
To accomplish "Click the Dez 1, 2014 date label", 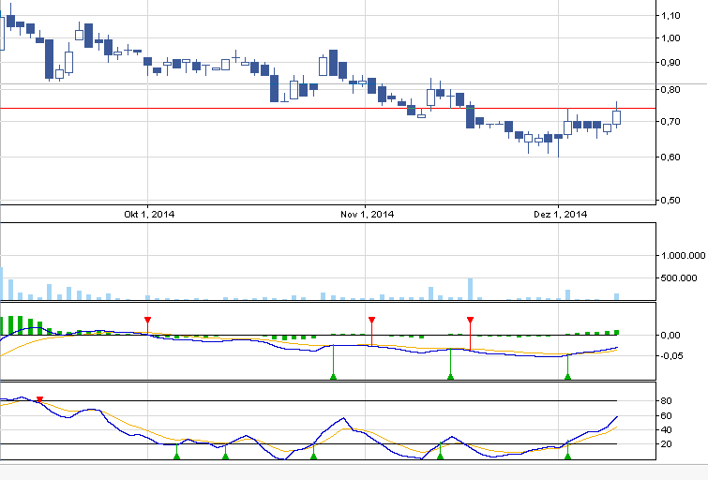I will click(560, 215).
